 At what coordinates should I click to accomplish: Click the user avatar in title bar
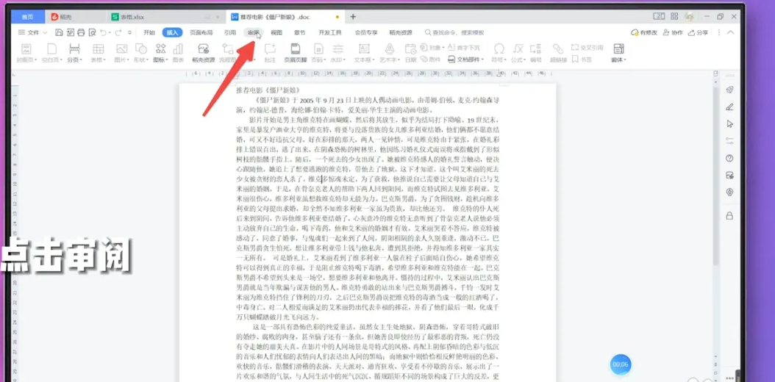[x=690, y=17]
